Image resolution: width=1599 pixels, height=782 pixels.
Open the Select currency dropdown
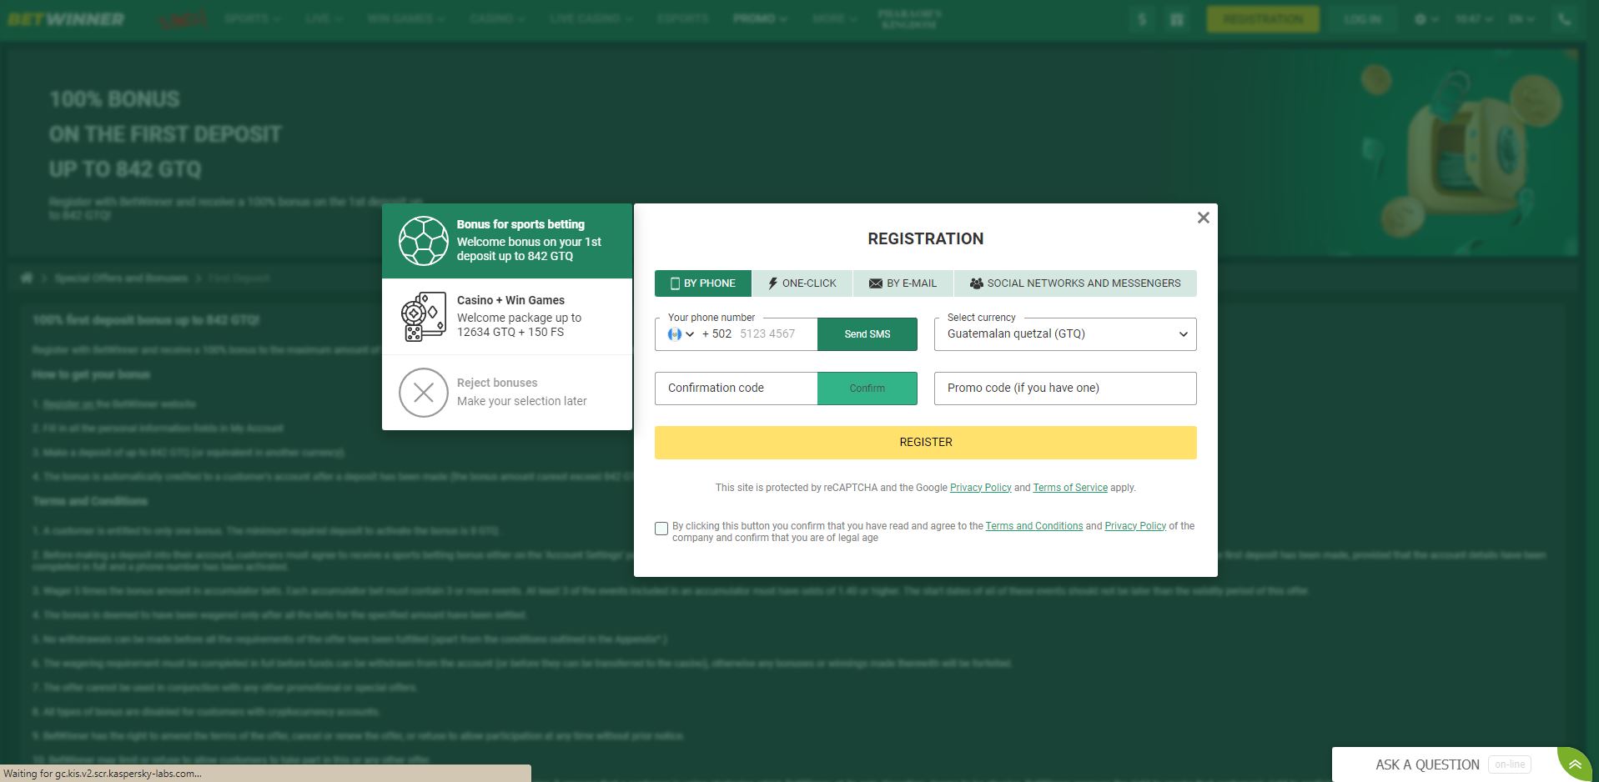click(1065, 333)
